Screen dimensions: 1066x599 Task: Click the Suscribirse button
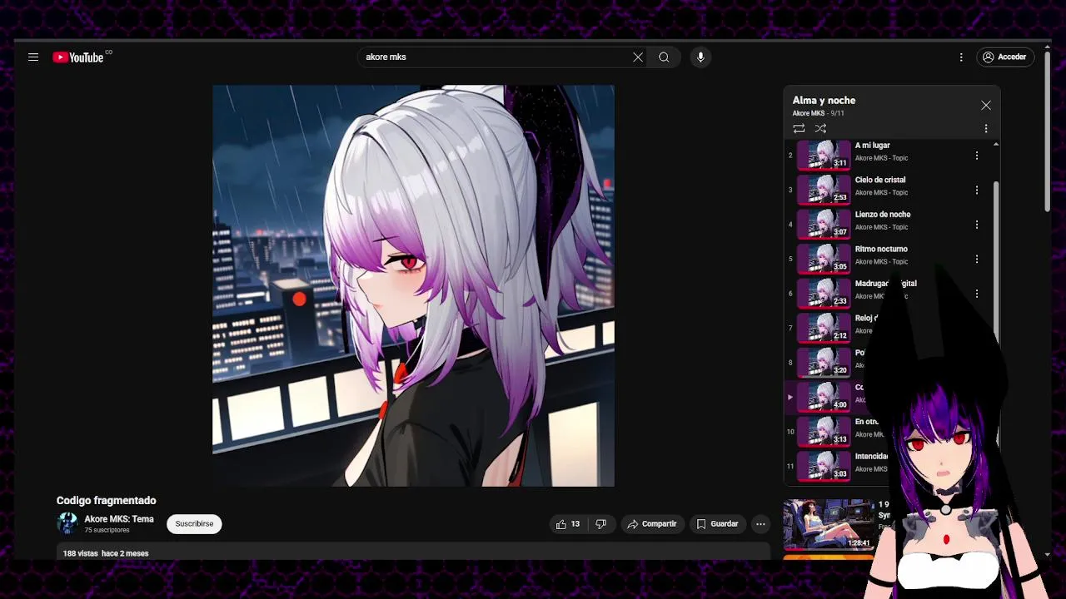click(194, 524)
